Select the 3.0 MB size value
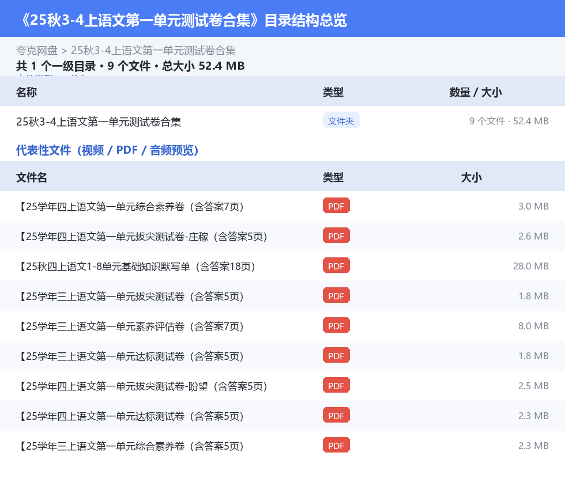Viewport: 565px width, 479px height. coord(533,206)
